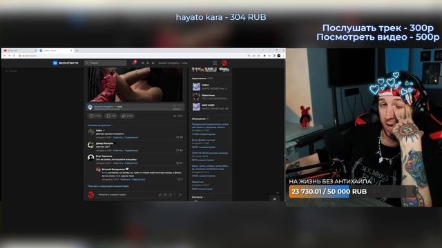Click the stream donation goal progress bar

(352, 192)
